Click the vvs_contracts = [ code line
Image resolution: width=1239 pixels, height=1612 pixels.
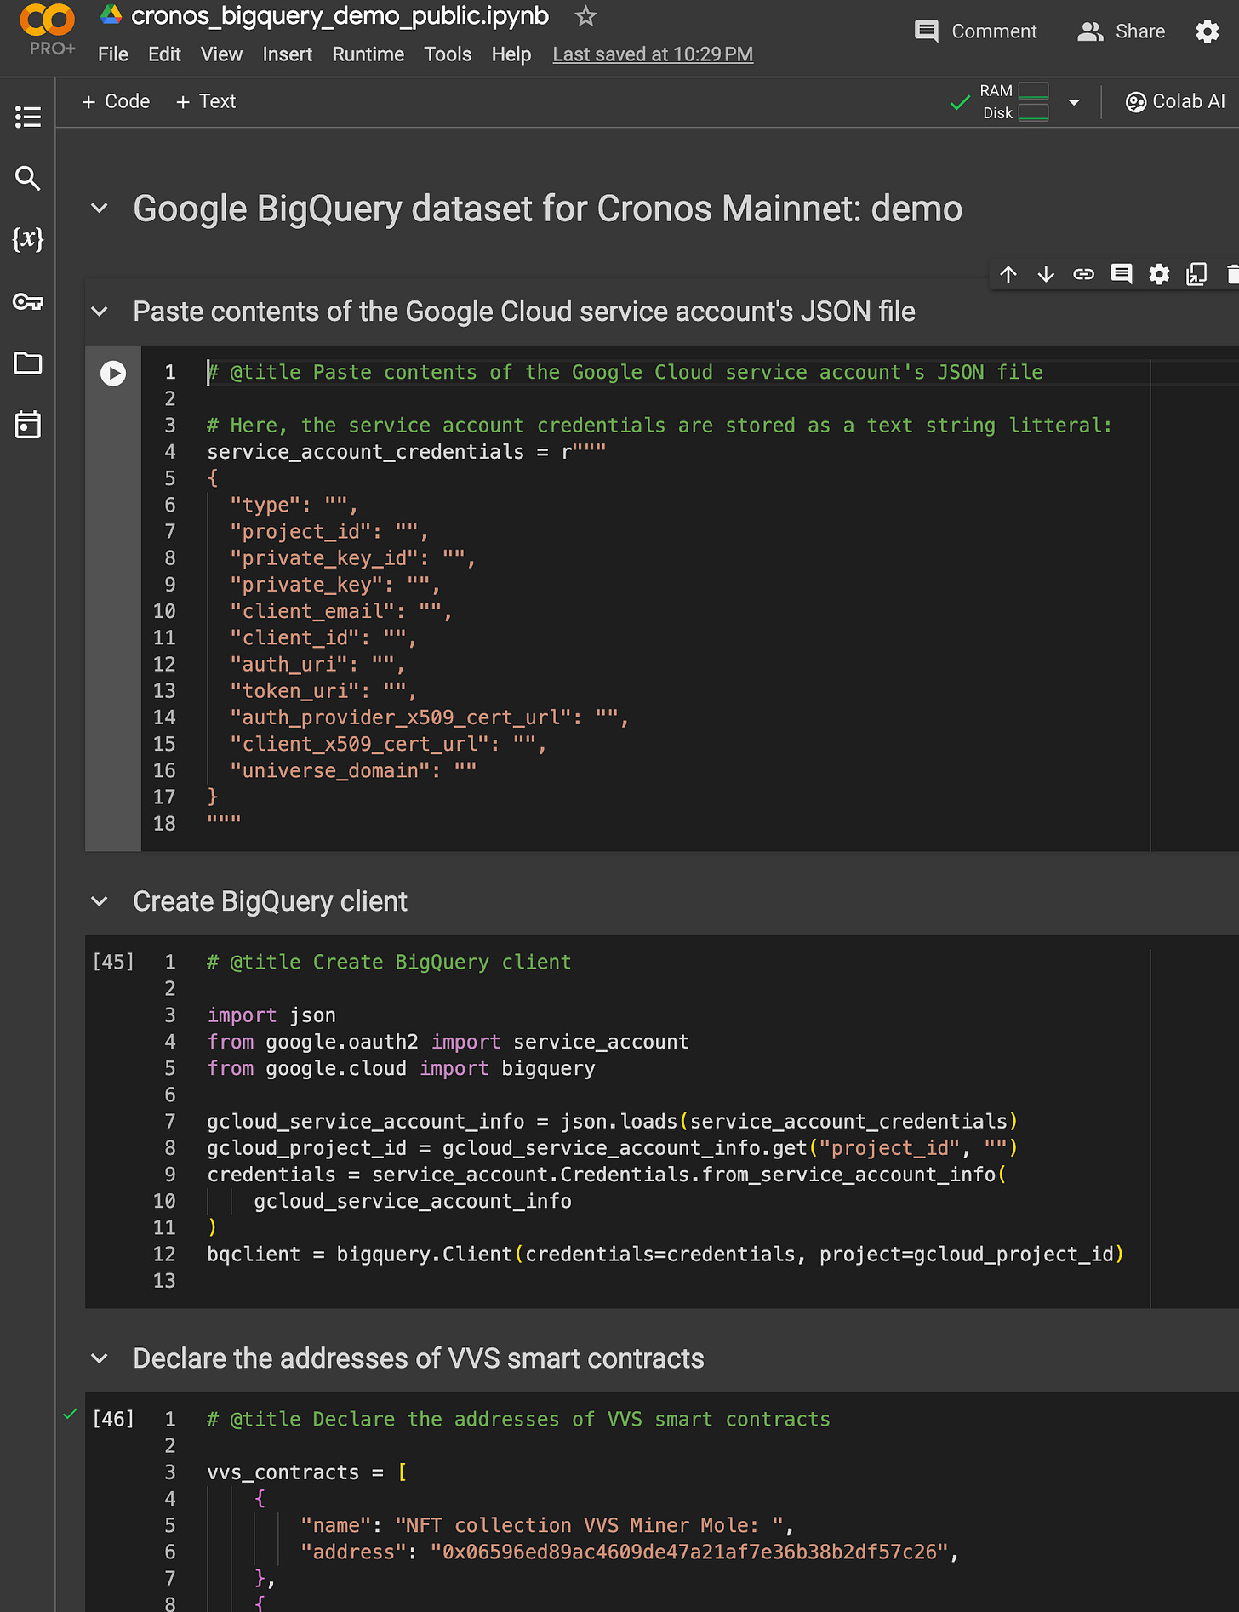(x=307, y=1472)
